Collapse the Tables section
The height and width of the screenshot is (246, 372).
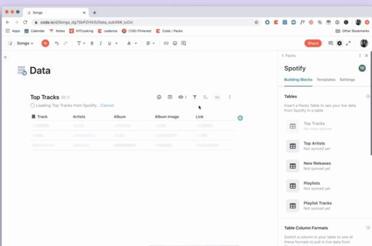click(x=368, y=96)
